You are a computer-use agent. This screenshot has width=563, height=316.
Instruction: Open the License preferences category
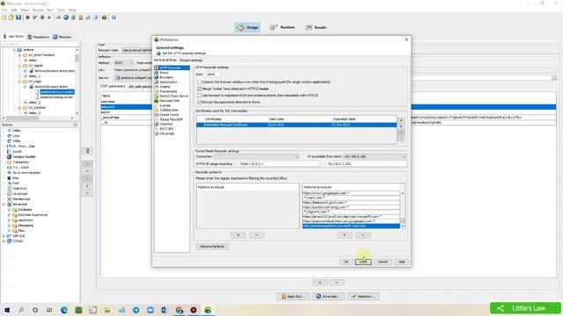point(165,105)
